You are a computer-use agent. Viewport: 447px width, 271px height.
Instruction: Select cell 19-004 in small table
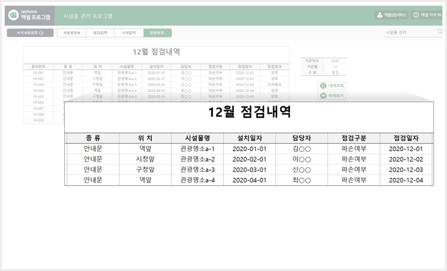[x=38, y=91]
